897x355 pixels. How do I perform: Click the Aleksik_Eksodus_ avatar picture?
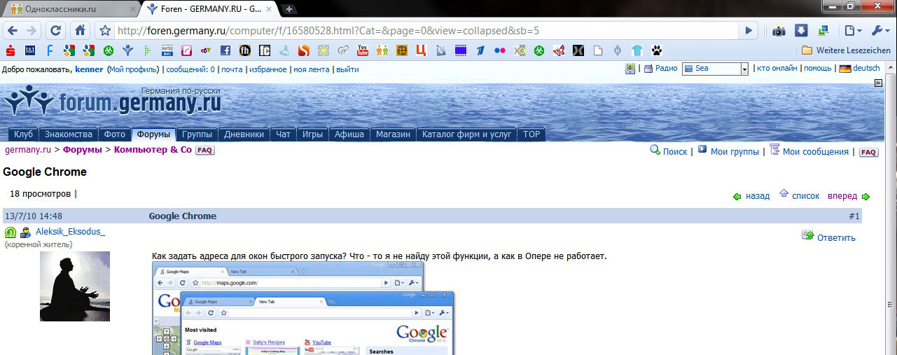pos(75,286)
